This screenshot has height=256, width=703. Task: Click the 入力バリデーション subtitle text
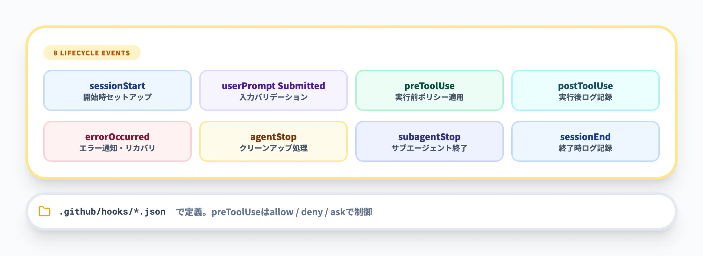273,97
